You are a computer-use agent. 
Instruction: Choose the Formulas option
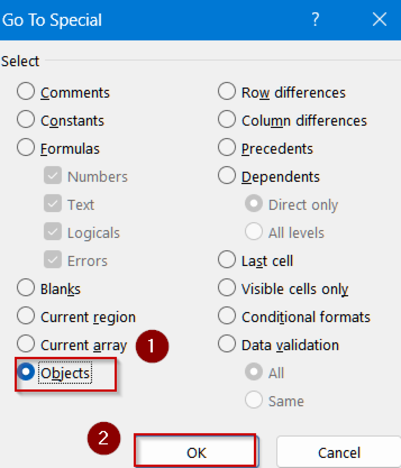(x=26, y=147)
